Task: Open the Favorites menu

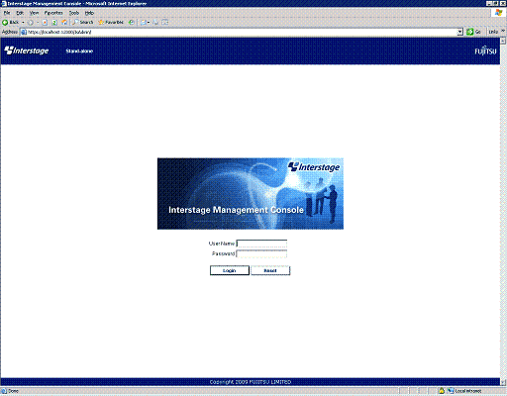Action: point(53,13)
